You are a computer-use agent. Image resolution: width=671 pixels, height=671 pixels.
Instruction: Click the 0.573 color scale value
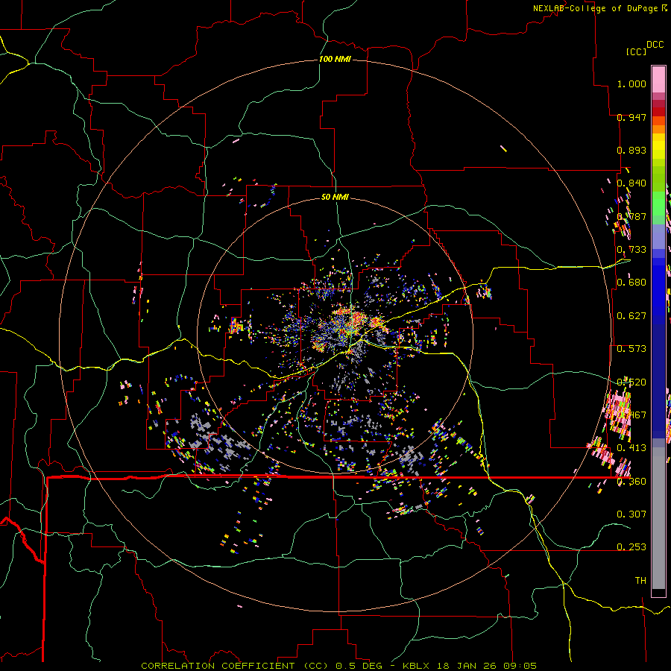pyautogui.click(x=631, y=349)
